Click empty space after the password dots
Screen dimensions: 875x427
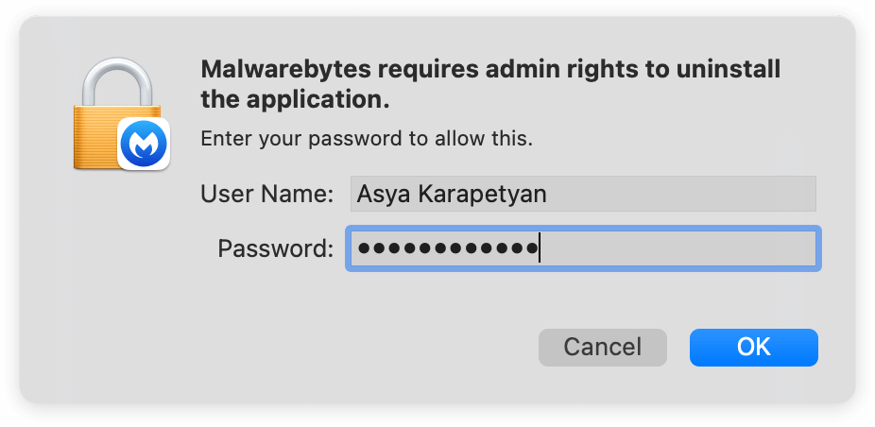click(680, 249)
